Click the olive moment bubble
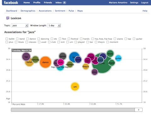Viewport: 151px width, 115px height. tap(70, 64)
